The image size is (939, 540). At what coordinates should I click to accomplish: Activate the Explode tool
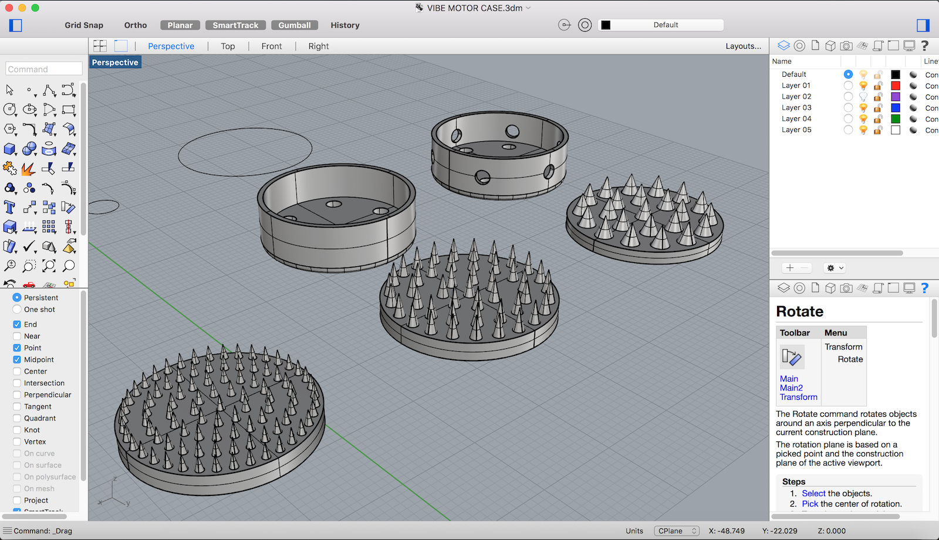28,169
